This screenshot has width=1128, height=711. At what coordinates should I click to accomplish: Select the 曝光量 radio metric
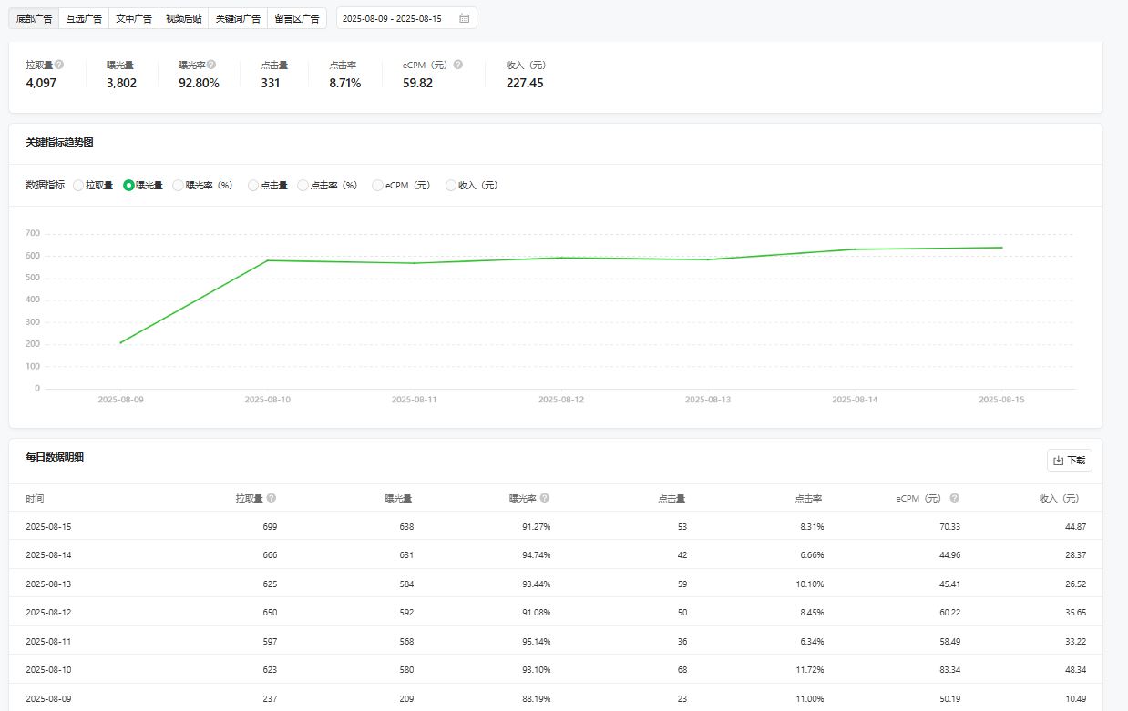pyautogui.click(x=128, y=186)
